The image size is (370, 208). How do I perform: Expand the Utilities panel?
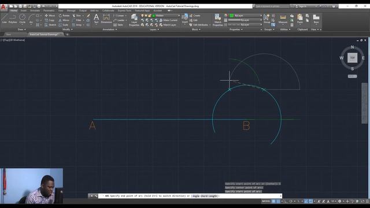285,29
